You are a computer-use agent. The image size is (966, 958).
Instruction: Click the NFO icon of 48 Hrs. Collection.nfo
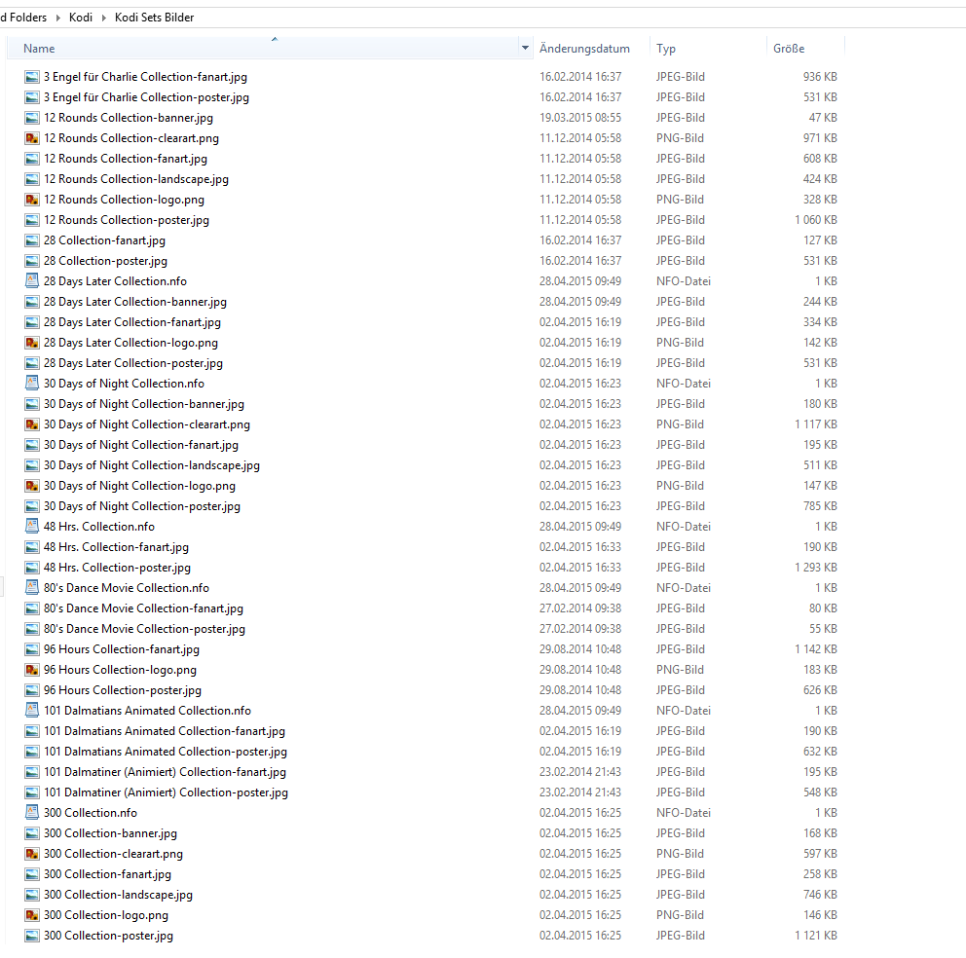(32, 527)
